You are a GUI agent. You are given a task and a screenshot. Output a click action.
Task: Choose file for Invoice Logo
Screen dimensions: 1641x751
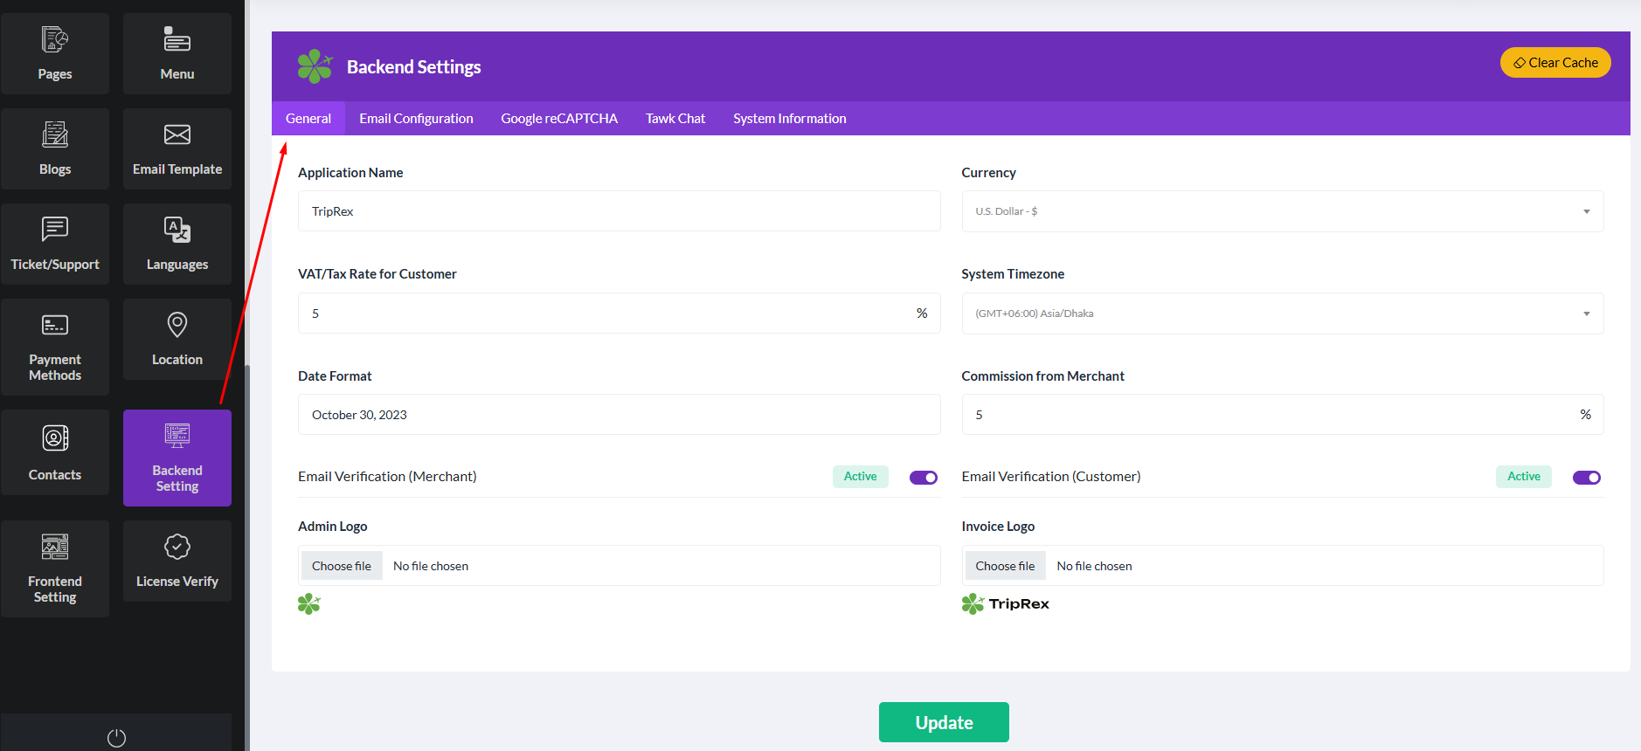(1005, 566)
